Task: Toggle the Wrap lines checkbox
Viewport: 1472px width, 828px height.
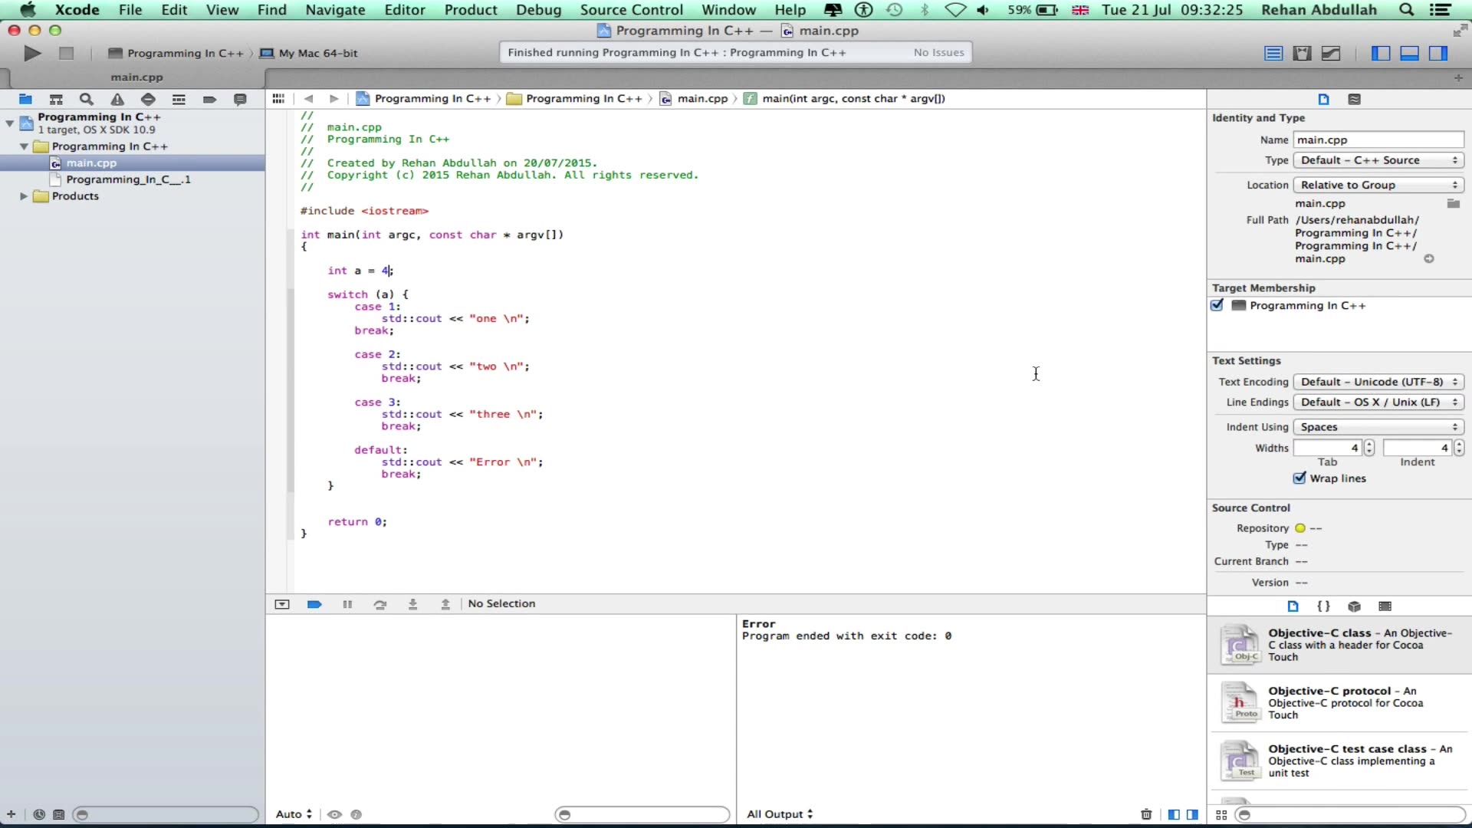Action: 1299,478
